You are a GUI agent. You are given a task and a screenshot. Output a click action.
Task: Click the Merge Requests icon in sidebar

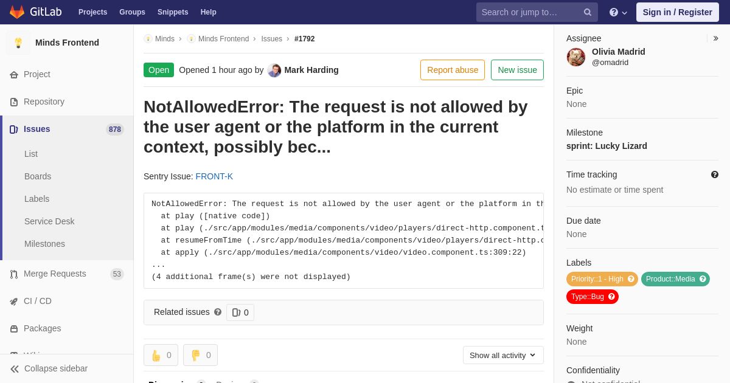point(14,274)
